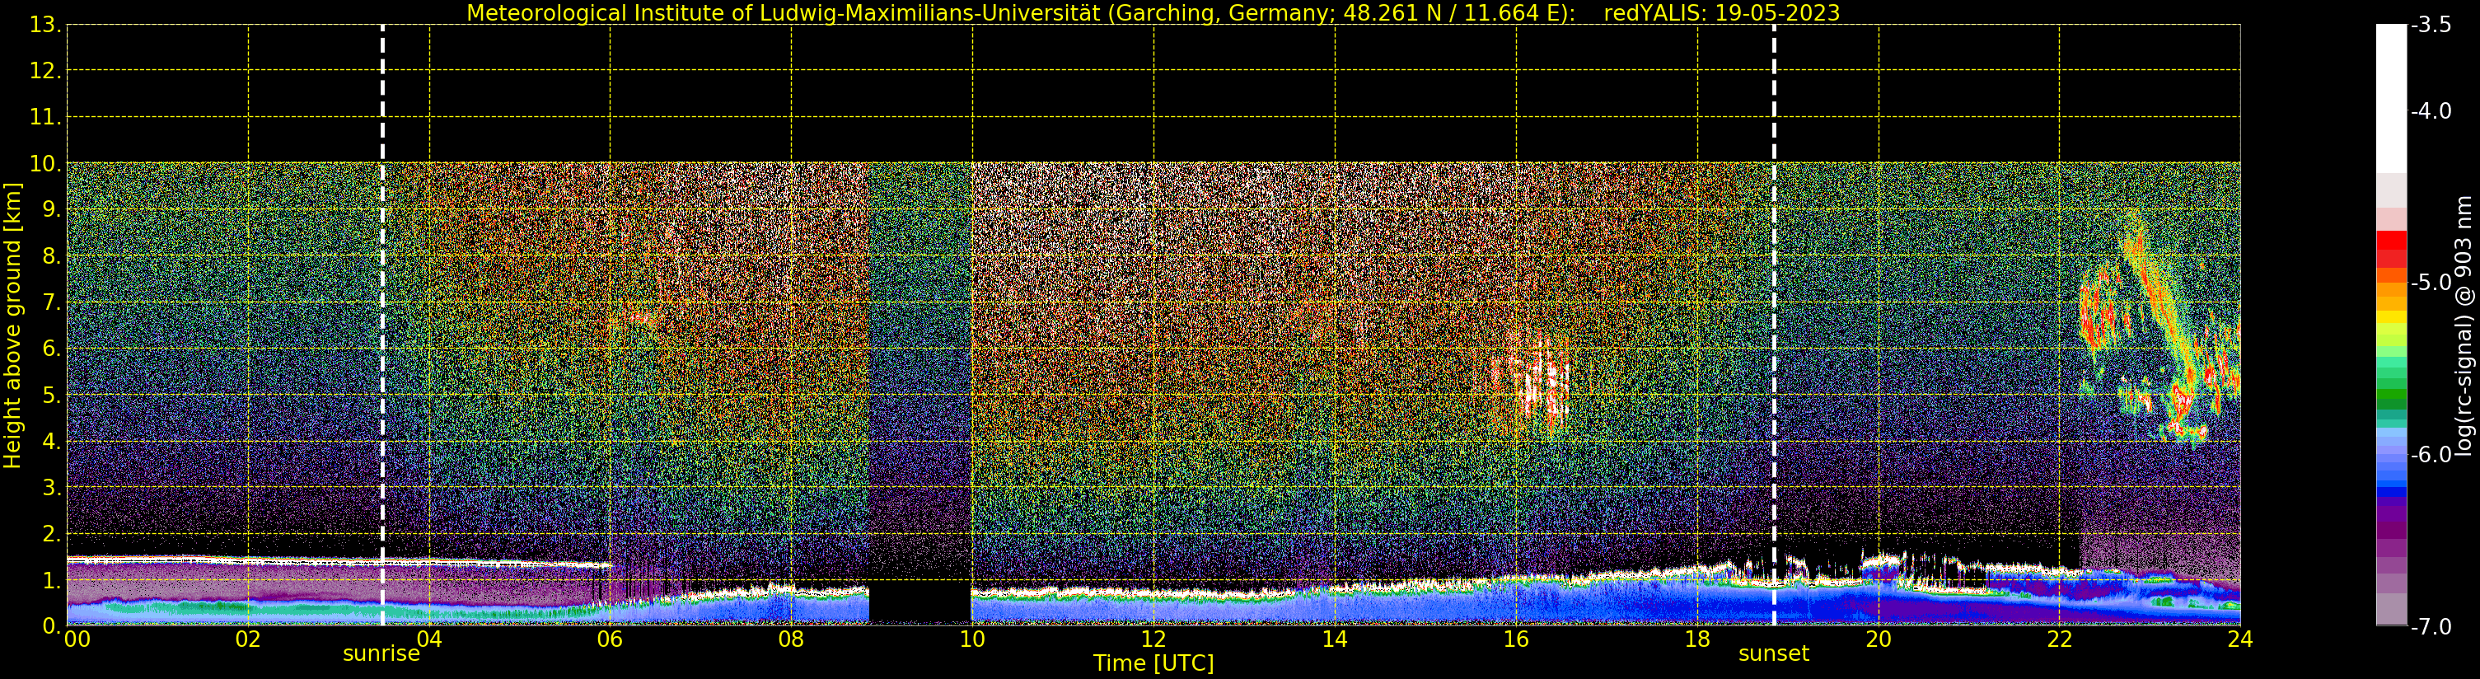This screenshot has width=2480, height=679.
Task: Click the height axis tick '3.'
Action: 51,487
